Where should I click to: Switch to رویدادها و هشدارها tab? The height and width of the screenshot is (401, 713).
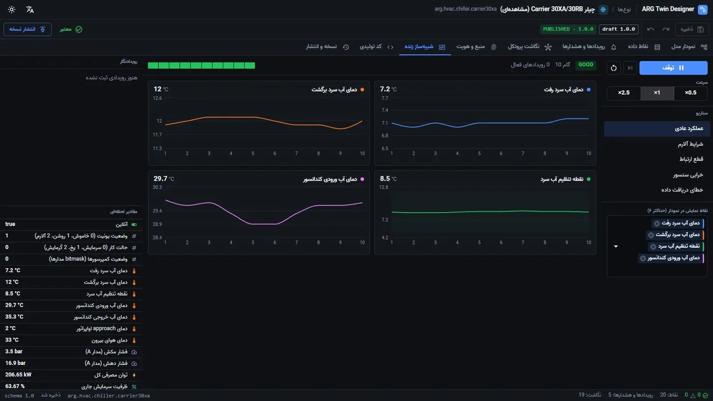[589, 47]
